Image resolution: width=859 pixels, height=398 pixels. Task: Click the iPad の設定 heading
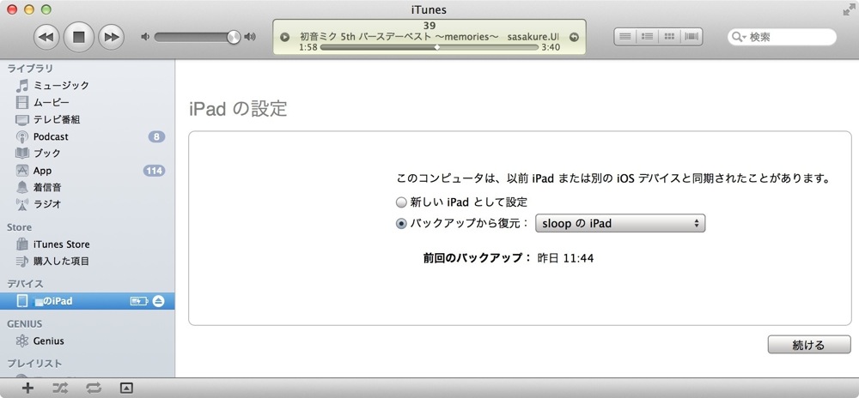point(238,109)
